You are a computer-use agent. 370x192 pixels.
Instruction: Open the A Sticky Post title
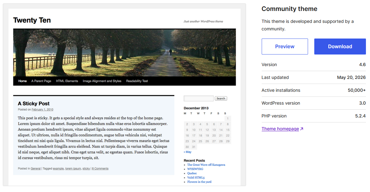(33, 104)
